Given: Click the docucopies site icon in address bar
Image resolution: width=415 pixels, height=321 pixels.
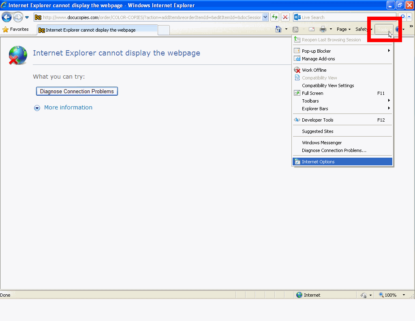Looking at the screenshot, I should (x=38, y=17).
